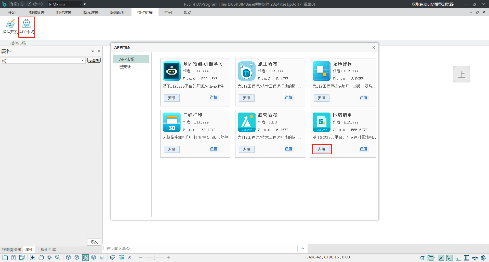Switch to the 组件建模 ribbon tab
The width and height of the screenshot is (489, 262).
pos(64,12)
